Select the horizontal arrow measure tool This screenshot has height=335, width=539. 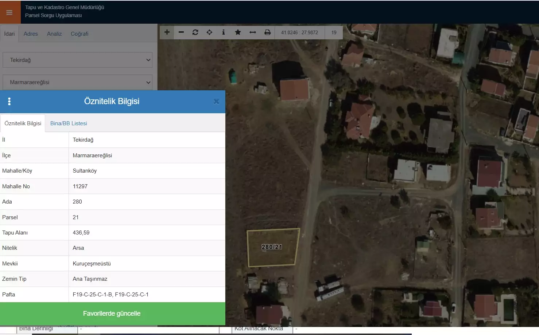[x=252, y=32]
